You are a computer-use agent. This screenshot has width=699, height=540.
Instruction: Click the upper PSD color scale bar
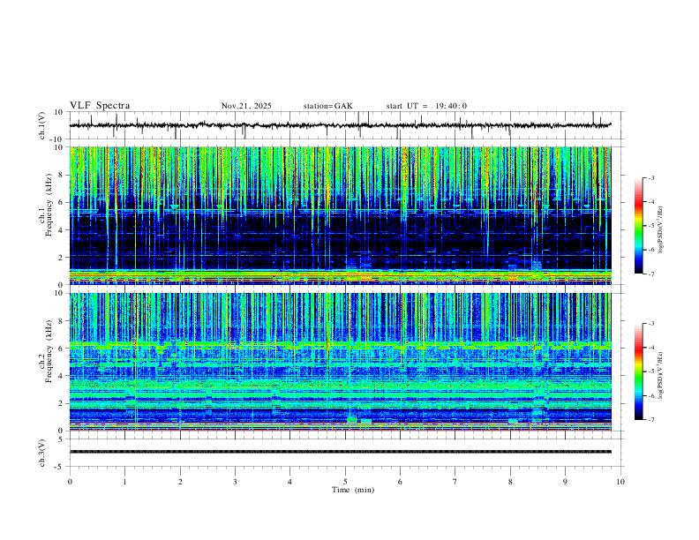[x=638, y=226]
